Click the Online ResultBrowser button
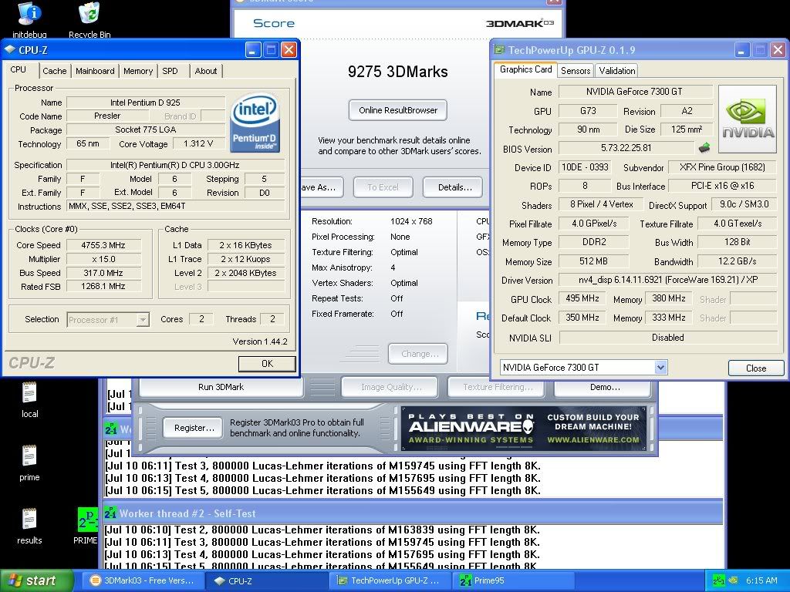Viewport: 790px width, 592px height. point(398,110)
